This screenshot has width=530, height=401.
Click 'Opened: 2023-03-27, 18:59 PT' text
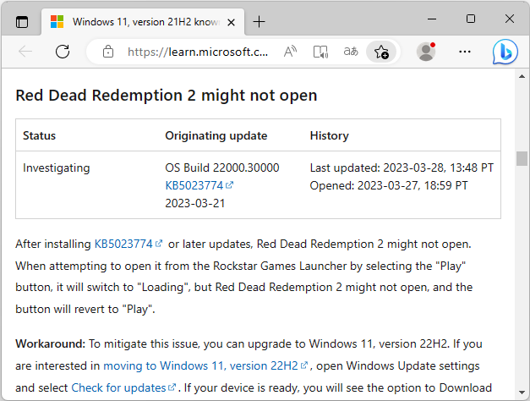pos(389,185)
